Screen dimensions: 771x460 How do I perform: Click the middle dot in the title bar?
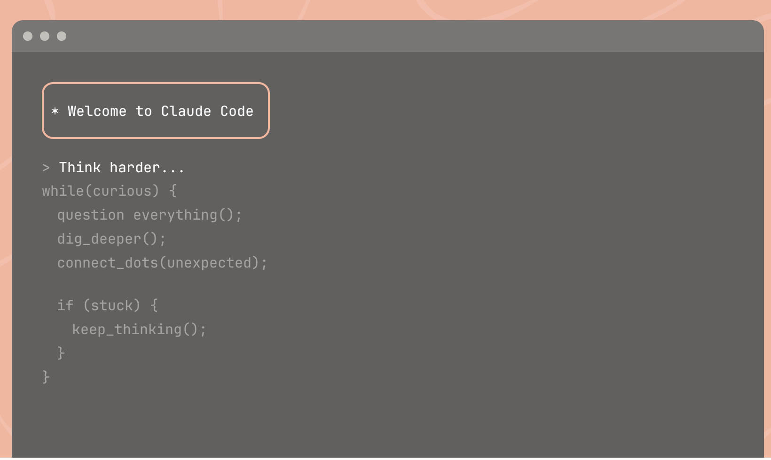coord(45,36)
